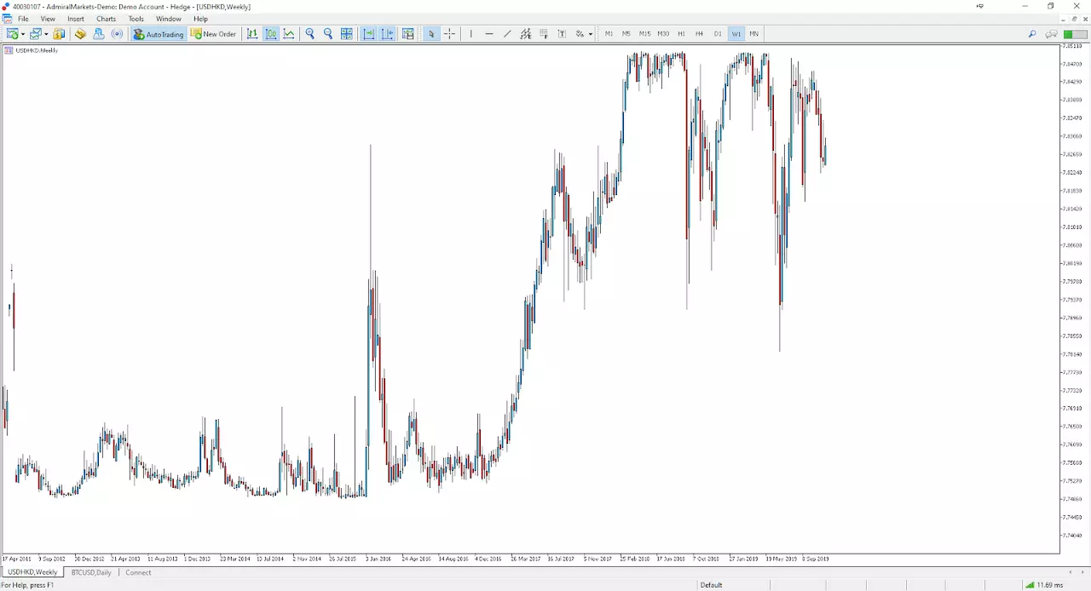The height and width of the screenshot is (591, 1091).
Task: Toggle chart shift from right edge
Action: pos(388,34)
